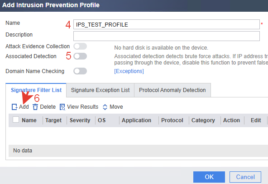Select the Category column header
The width and height of the screenshot is (268, 184).
(203, 120)
